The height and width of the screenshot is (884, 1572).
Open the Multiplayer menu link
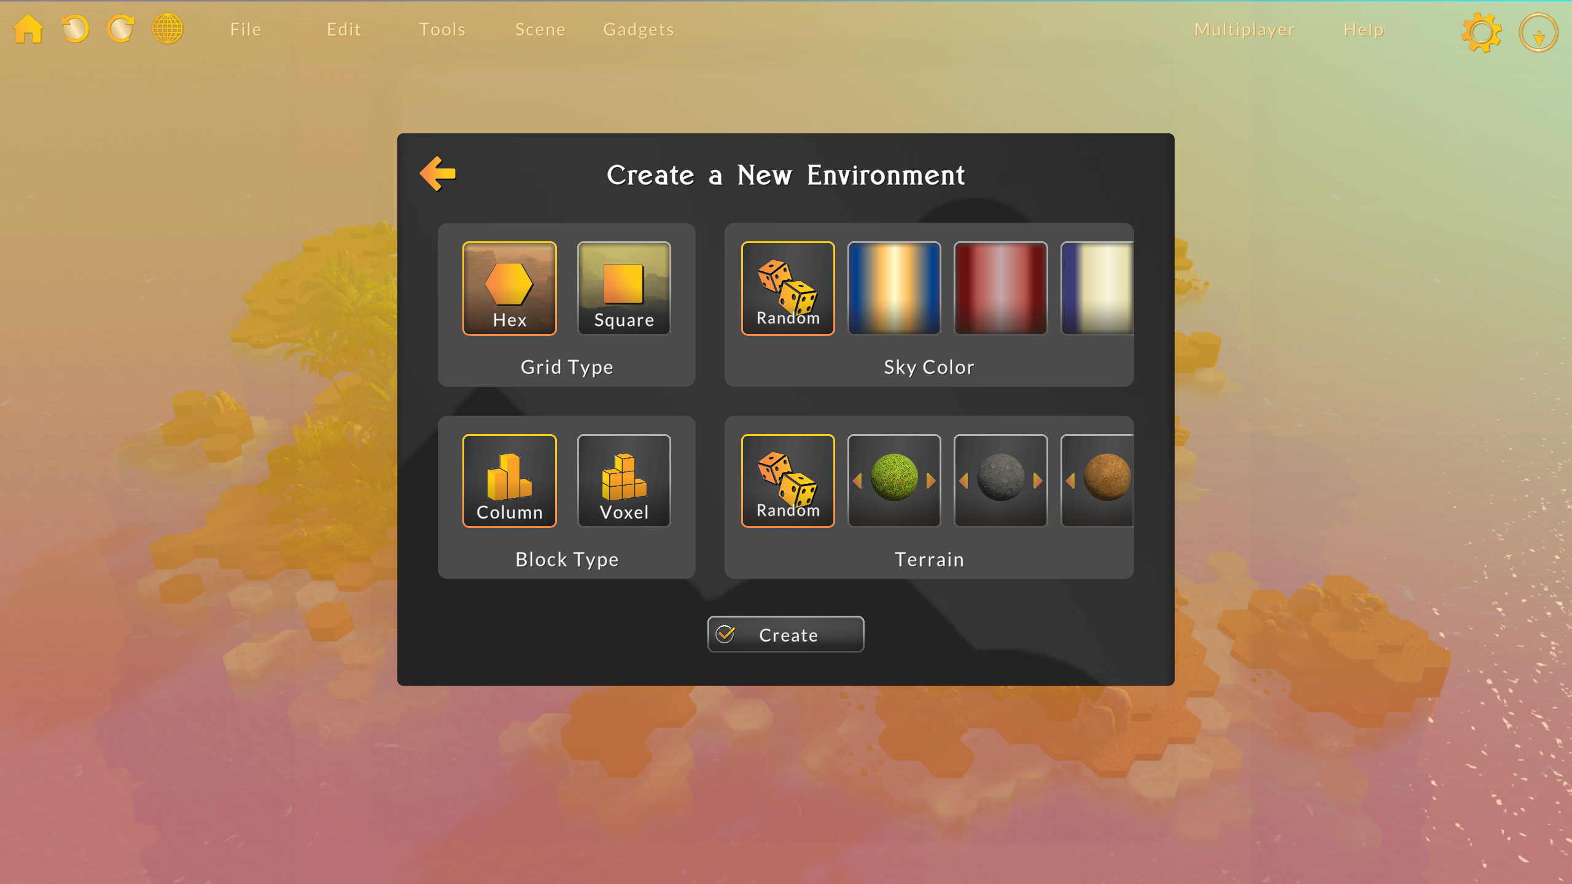(1245, 29)
